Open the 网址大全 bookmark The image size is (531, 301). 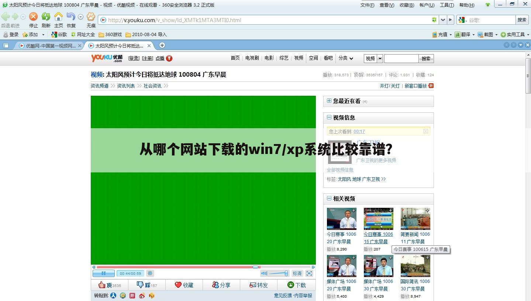coord(83,34)
